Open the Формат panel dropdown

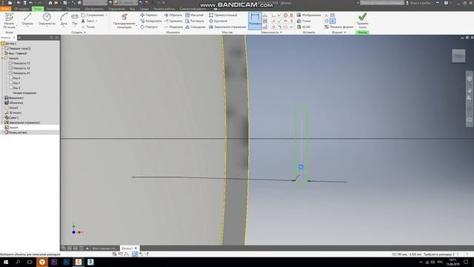(339, 32)
